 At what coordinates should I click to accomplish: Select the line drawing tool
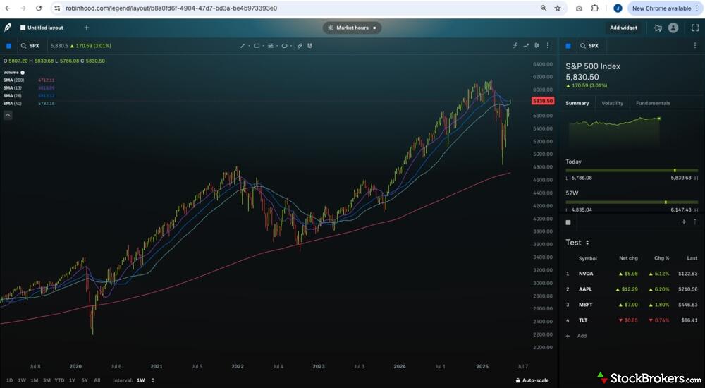click(243, 46)
